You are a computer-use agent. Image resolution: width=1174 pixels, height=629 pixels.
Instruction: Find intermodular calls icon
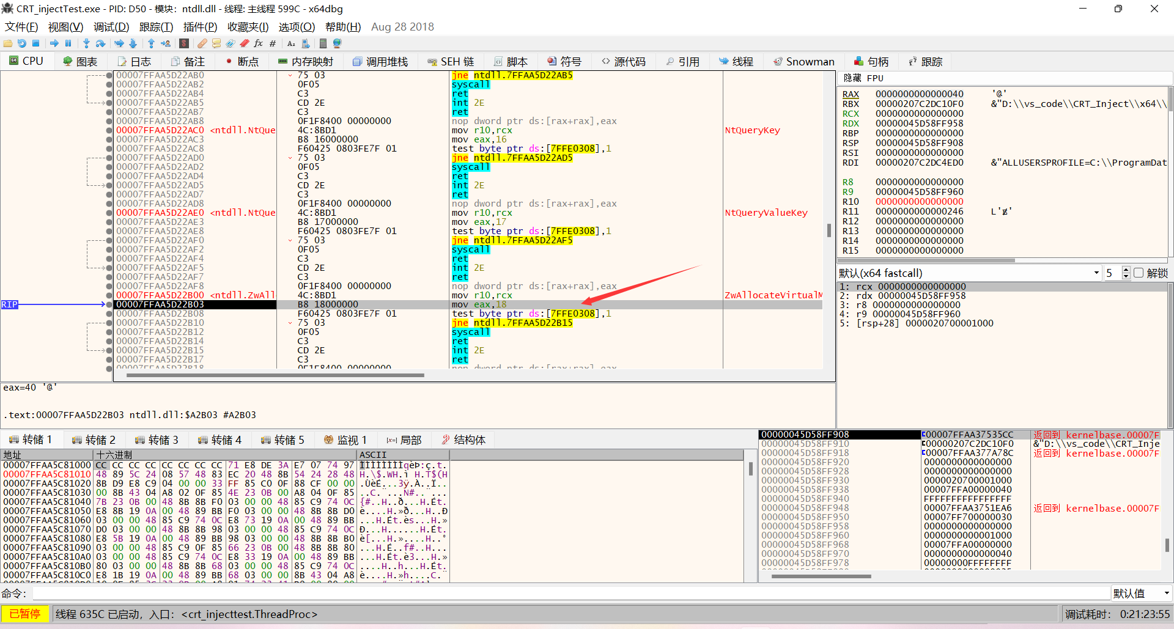305,43
